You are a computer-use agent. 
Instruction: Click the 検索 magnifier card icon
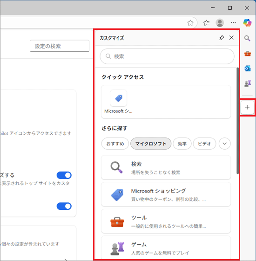(117, 167)
